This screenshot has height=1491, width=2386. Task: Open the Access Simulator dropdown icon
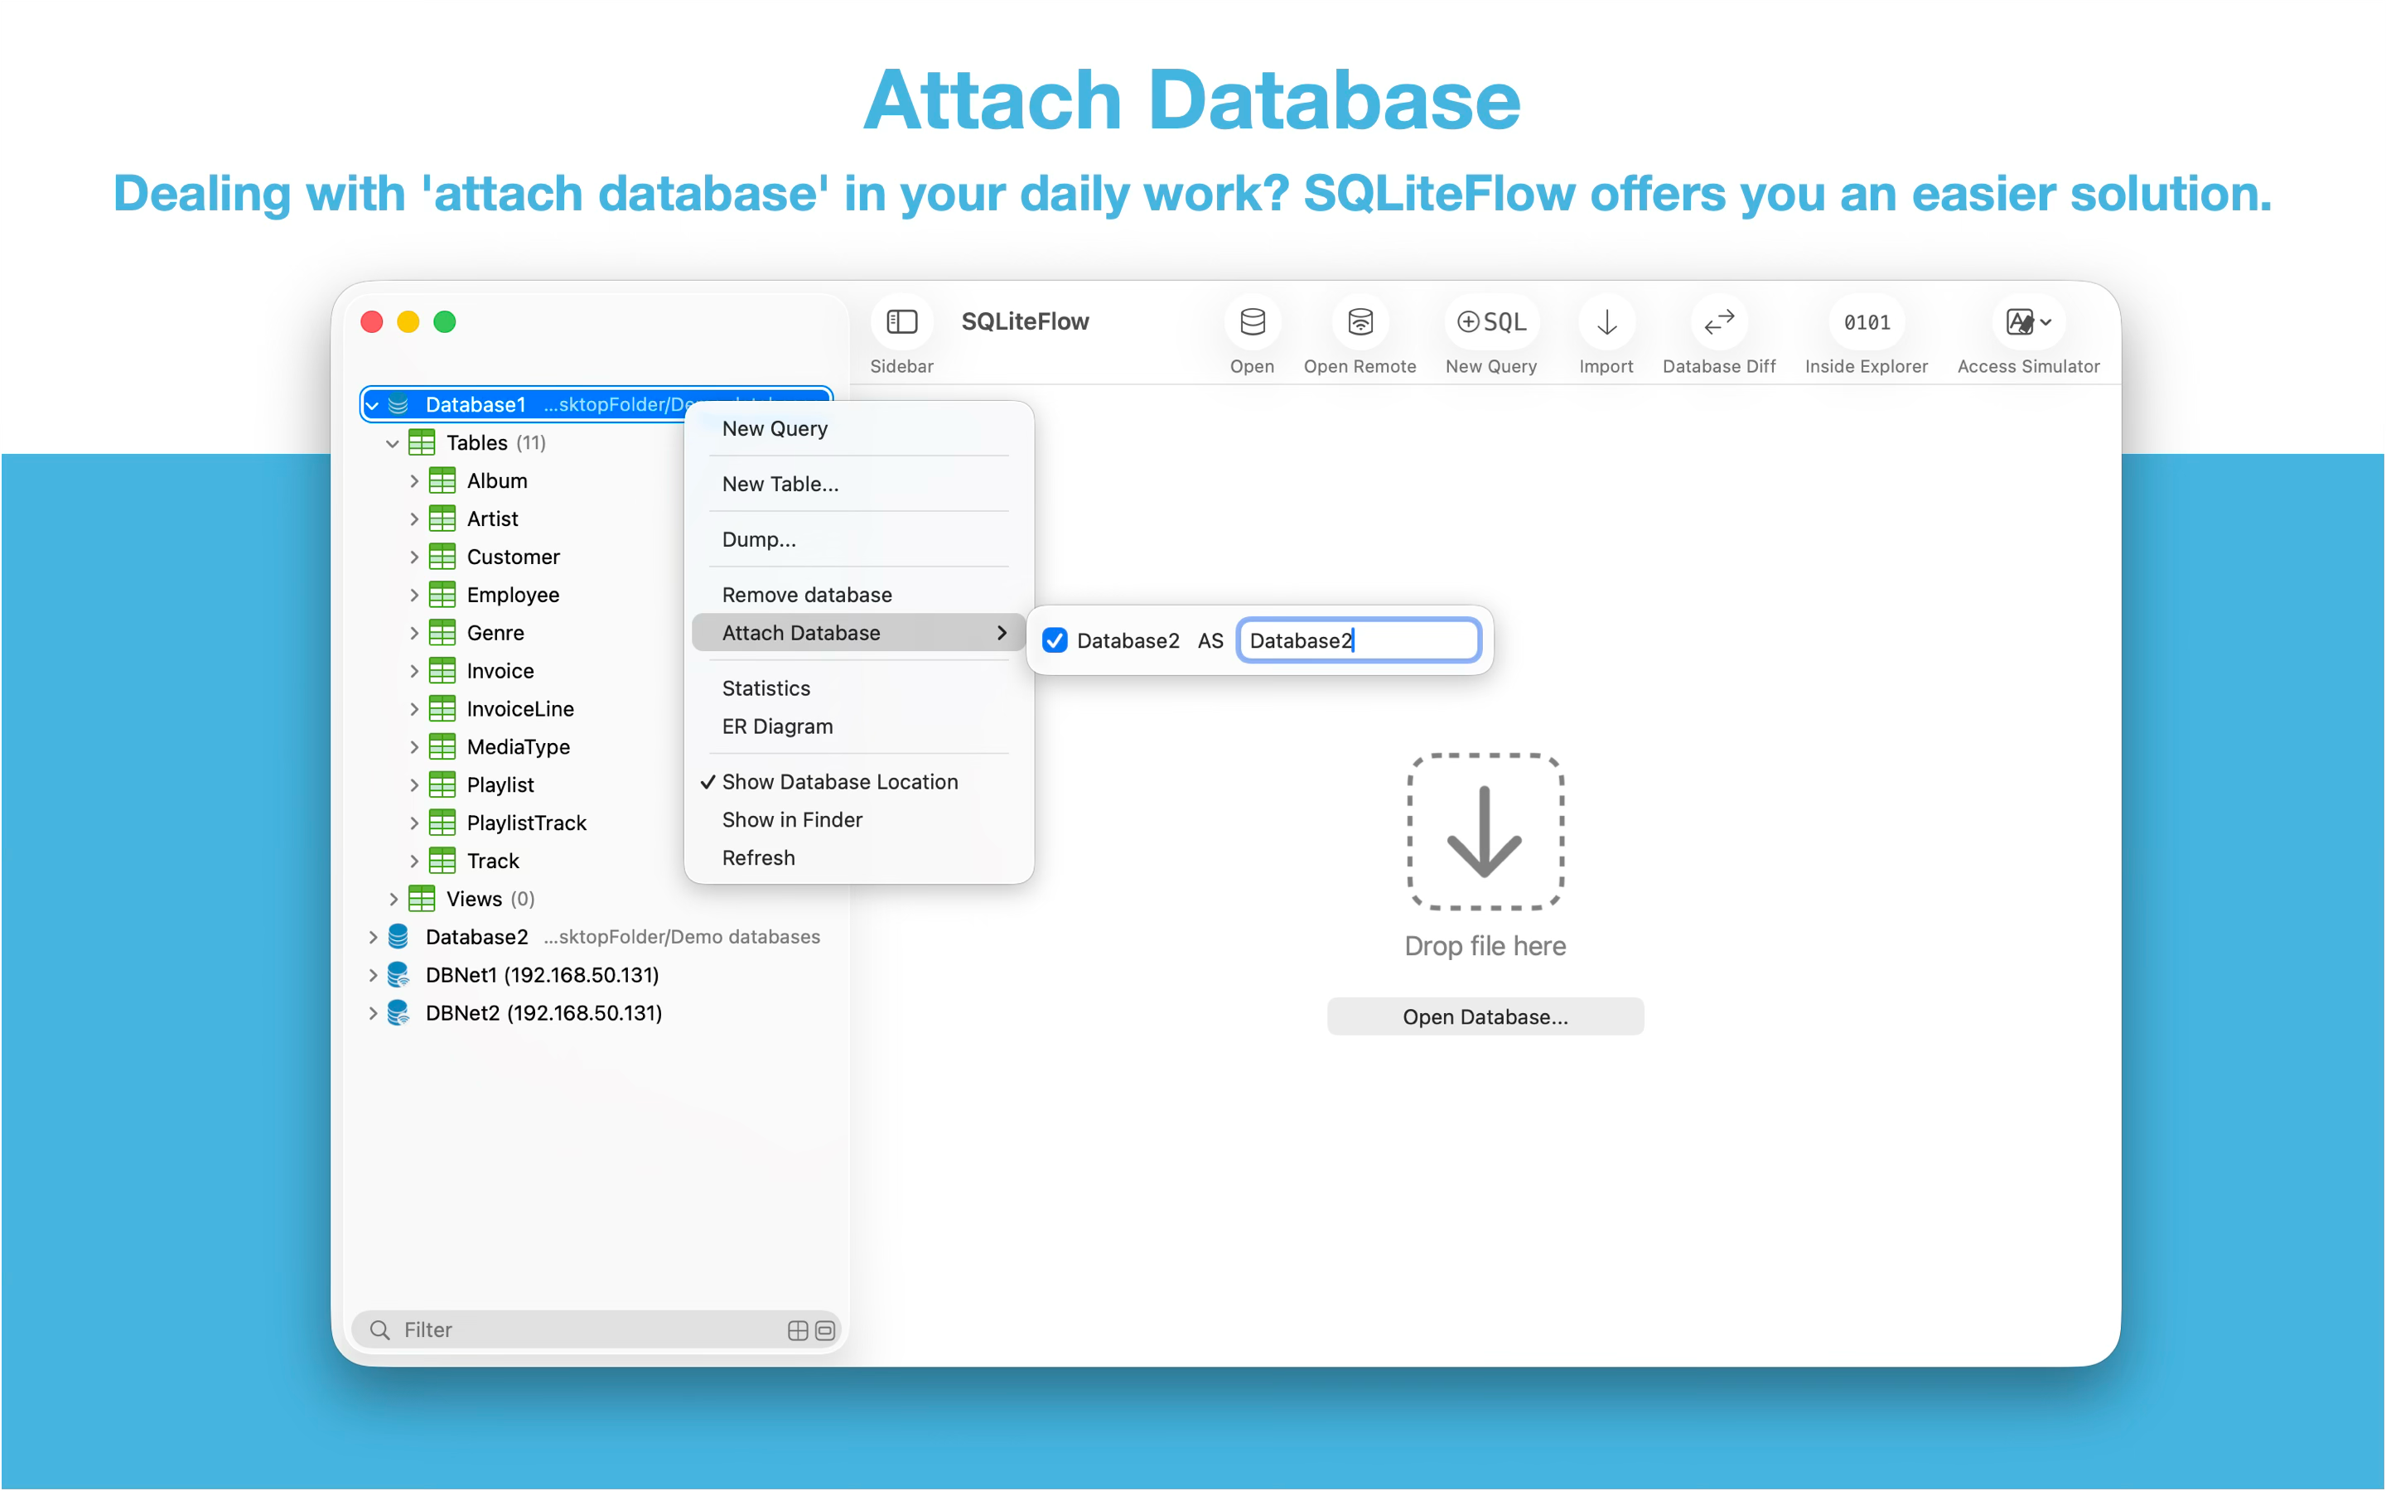tap(2027, 322)
